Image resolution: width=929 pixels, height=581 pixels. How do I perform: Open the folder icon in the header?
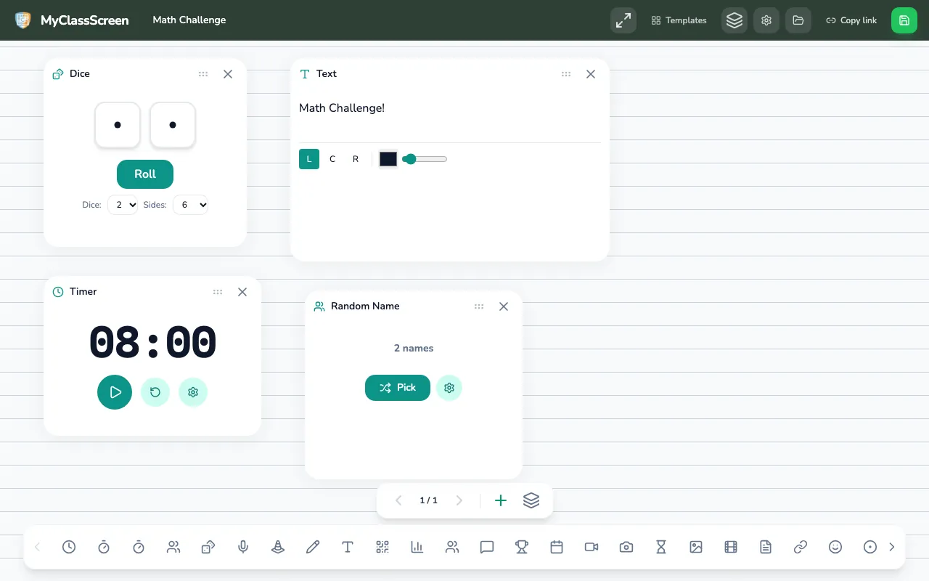pos(798,20)
